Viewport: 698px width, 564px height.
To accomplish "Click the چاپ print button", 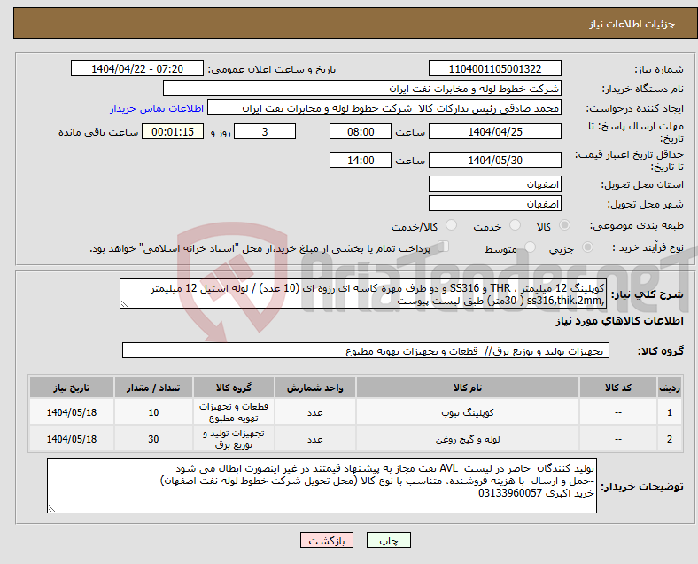I will (x=388, y=540).
